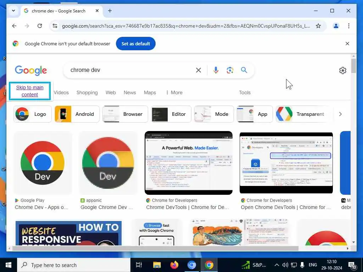The width and height of the screenshot is (363, 272).
Task: Open the Google Play Chrome Dev logo image
Action: pyautogui.click(x=43, y=163)
